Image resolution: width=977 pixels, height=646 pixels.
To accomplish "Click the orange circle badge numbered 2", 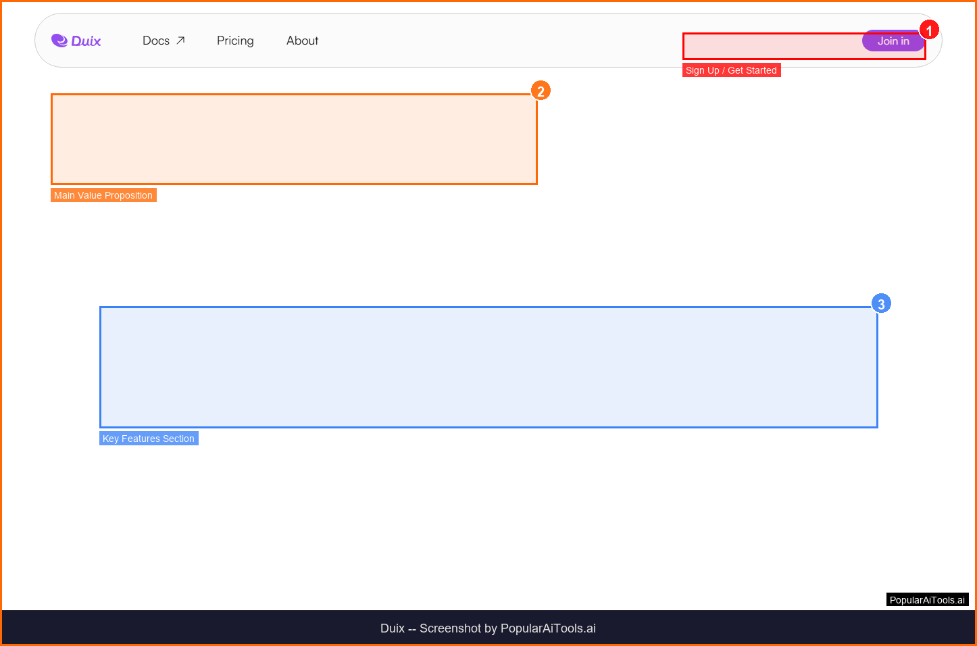I will [541, 91].
